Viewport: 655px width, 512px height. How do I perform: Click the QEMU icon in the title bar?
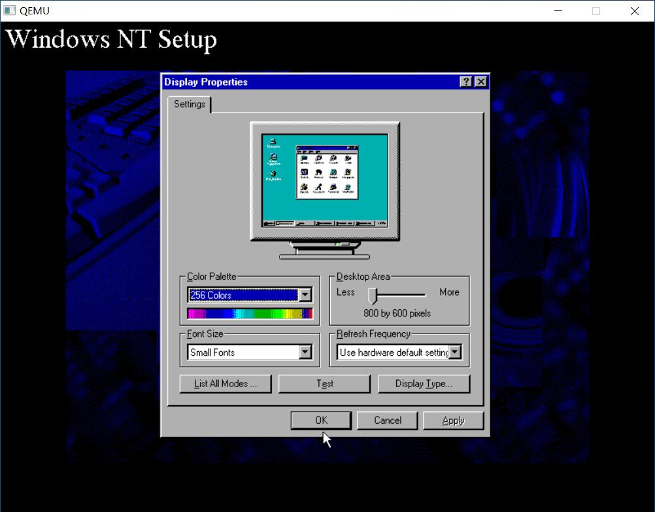(x=9, y=10)
